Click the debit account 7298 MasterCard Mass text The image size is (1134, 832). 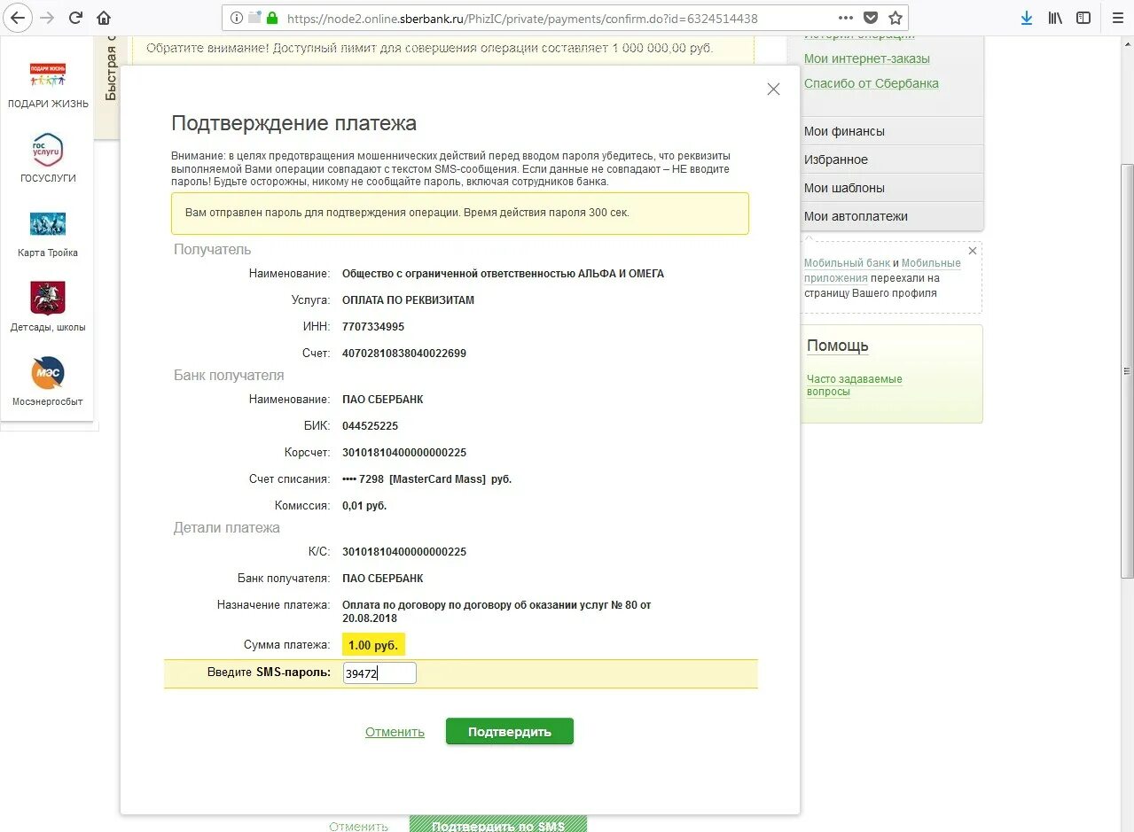pos(427,479)
